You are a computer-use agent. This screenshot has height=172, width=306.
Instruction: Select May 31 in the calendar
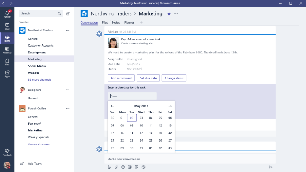pyautogui.click(x=141, y=148)
